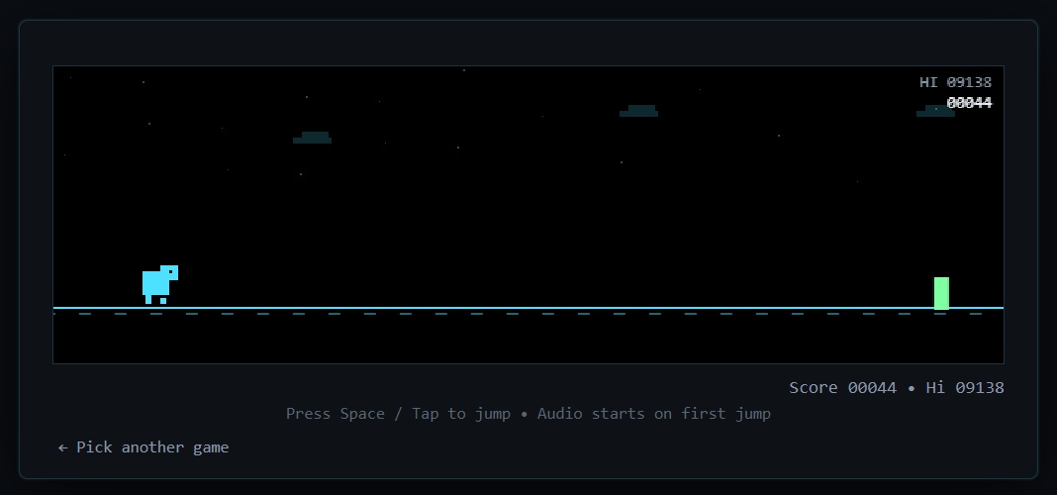The width and height of the screenshot is (1057, 495).
Task: Tap the cyan dinosaur character
Action: tap(159, 284)
